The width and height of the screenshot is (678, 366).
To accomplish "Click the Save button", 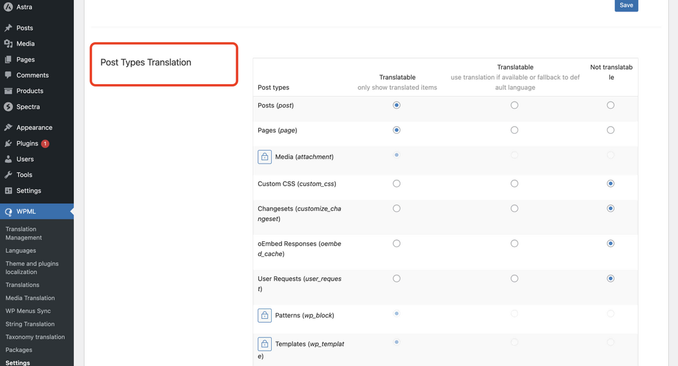I will click(x=626, y=5).
